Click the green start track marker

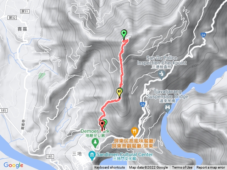124,34
